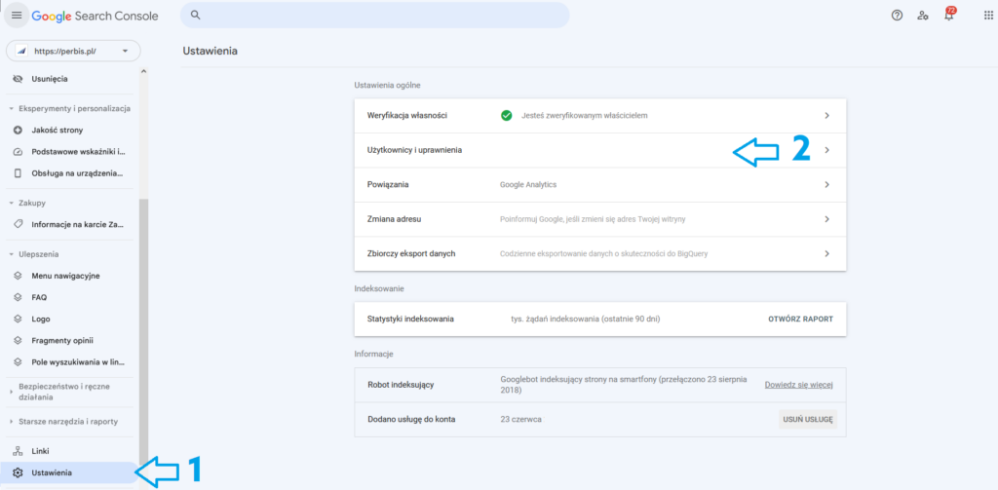Screen dimensions: 998x490
Task: Follow the Dowiedz się więcej link
Action: (799, 386)
